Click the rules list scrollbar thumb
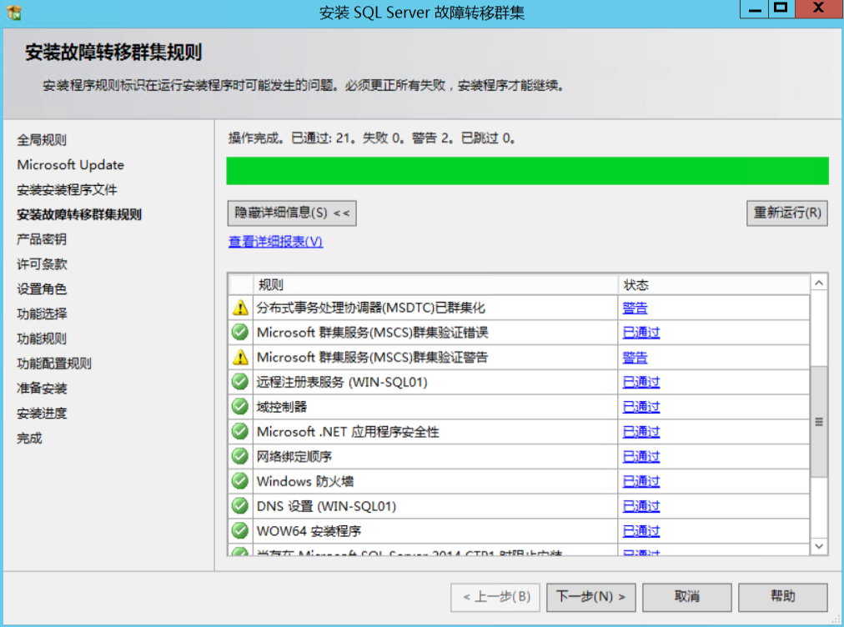 tap(819, 421)
